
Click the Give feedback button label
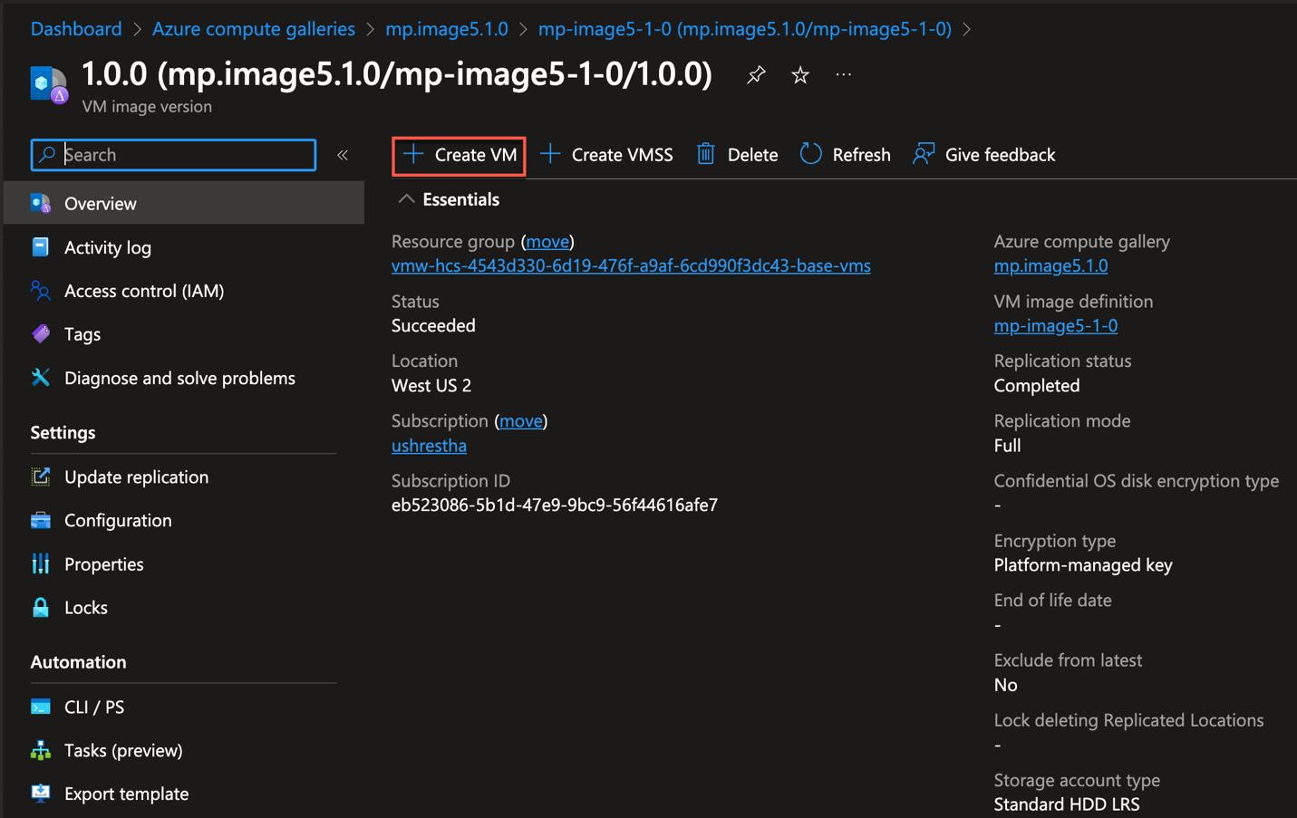pos(1000,155)
